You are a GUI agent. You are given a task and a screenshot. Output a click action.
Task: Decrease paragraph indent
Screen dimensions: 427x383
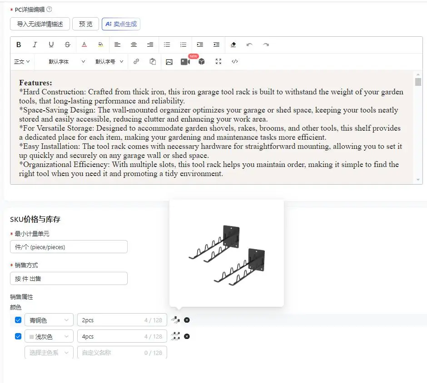217,44
